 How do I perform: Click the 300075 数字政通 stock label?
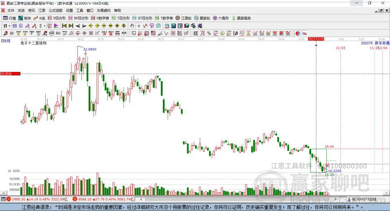pos(375,43)
